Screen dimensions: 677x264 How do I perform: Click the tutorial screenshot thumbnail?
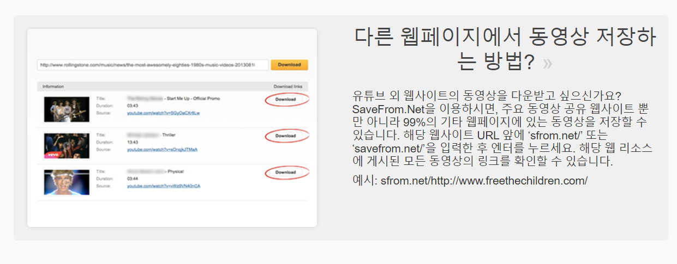[172, 128]
